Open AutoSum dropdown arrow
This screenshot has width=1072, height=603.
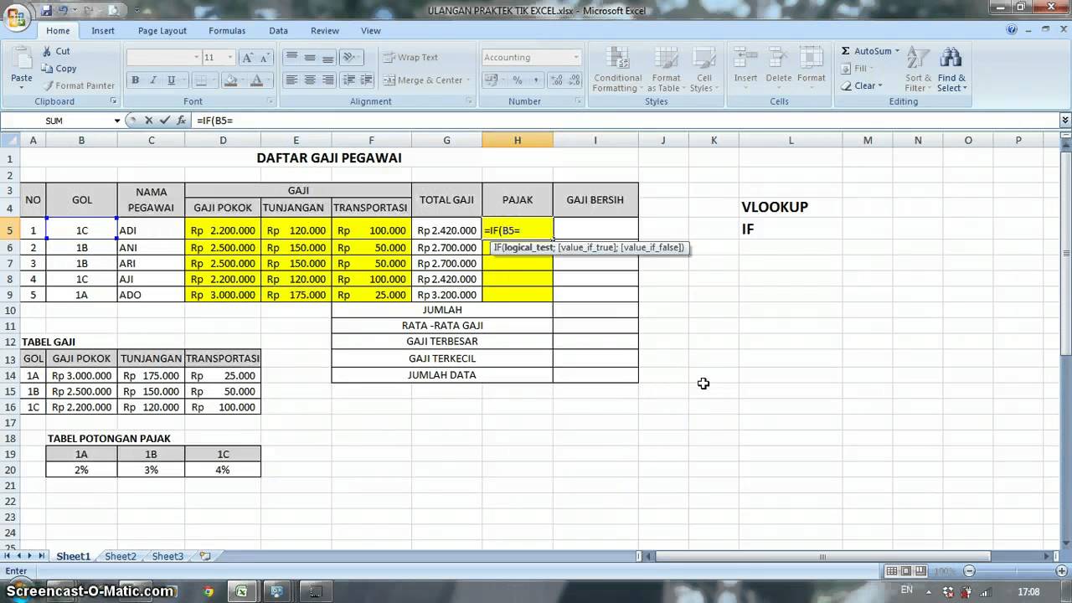[897, 51]
